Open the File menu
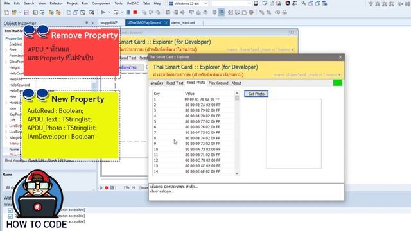 [x=7, y=3]
